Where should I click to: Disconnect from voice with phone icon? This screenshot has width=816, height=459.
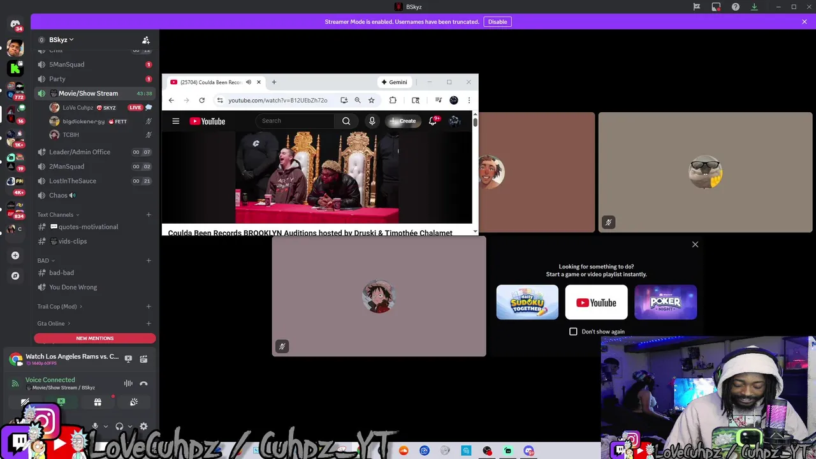coord(143,384)
